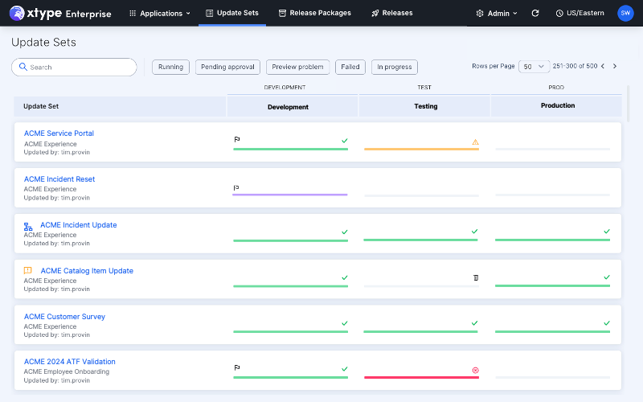The height and width of the screenshot is (402, 643).
Task: Go to previous page of results
Action: click(603, 66)
